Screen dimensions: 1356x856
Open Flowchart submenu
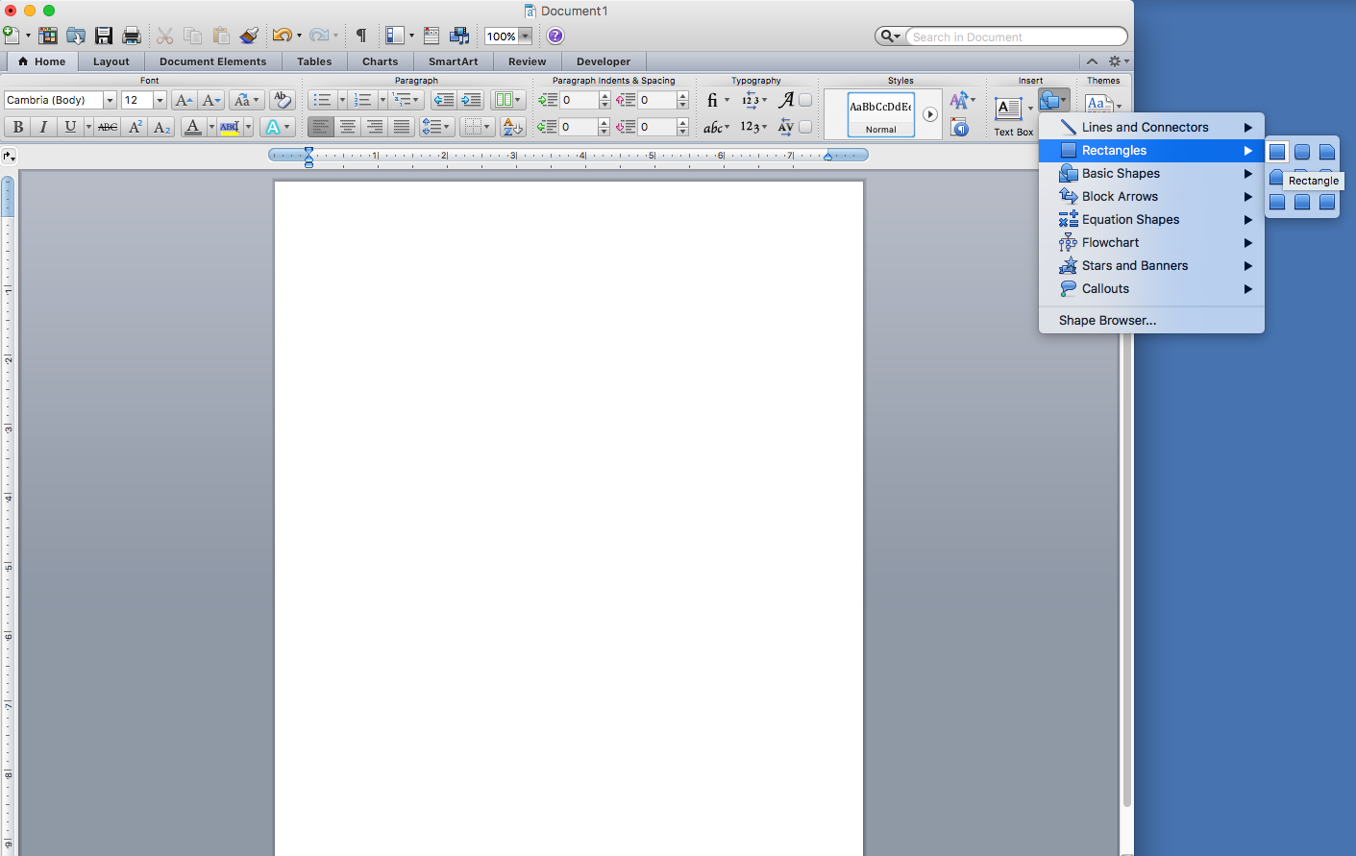tap(1151, 242)
